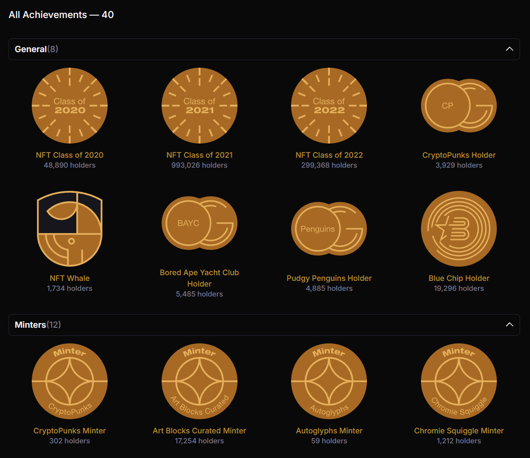Select the Pudgy Penguins Holder medallion
The width and height of the screenshot is (530, 458).
(x=329, y=228)
